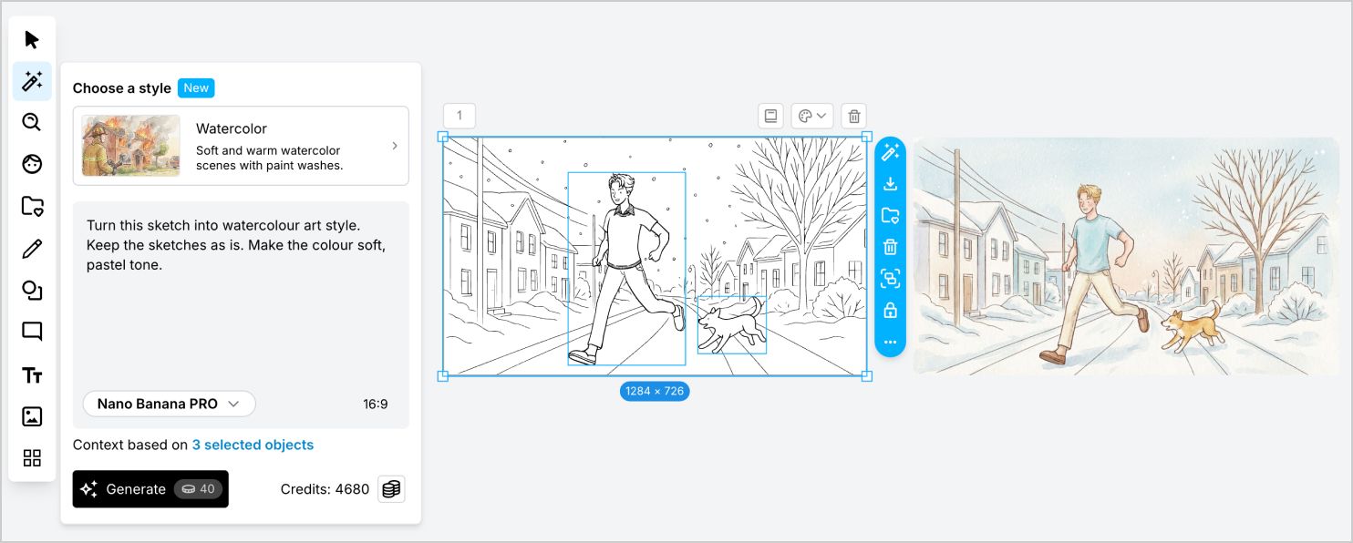
Task: Open the Nano Banana PRO model dropdown
Action: pos(169,404)
